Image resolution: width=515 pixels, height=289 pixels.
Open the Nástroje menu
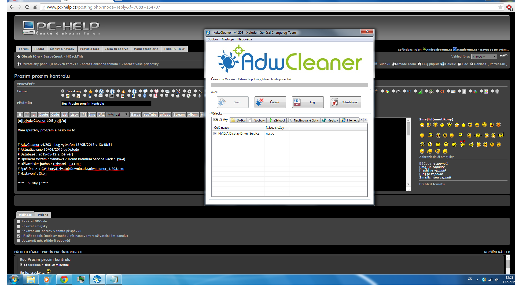(x=227, y=39)
